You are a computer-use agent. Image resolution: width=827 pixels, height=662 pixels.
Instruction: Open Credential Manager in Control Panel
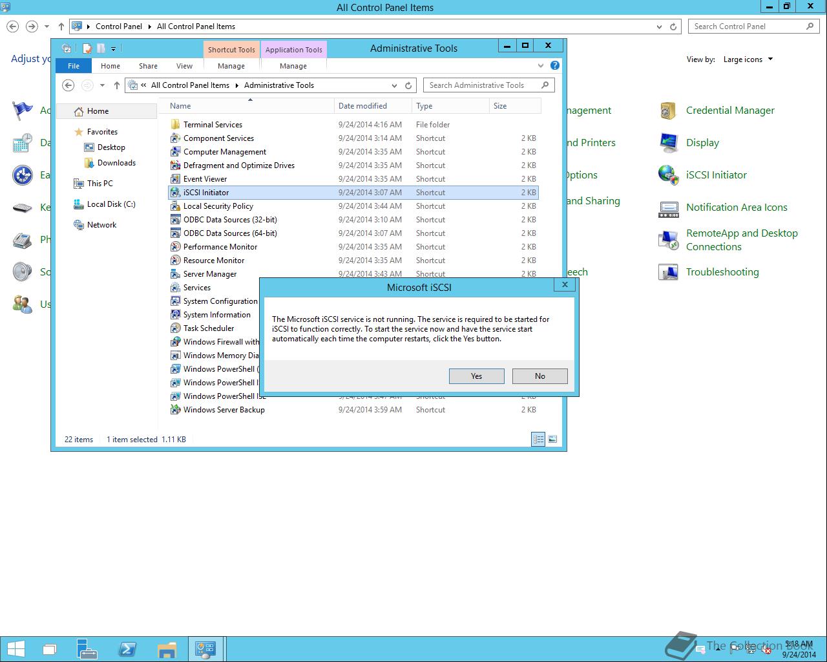(x=730, y=111)
